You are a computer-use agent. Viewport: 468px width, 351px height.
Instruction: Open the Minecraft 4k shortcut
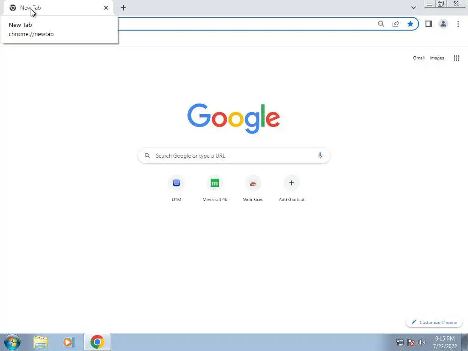click(x=215, y=188)
